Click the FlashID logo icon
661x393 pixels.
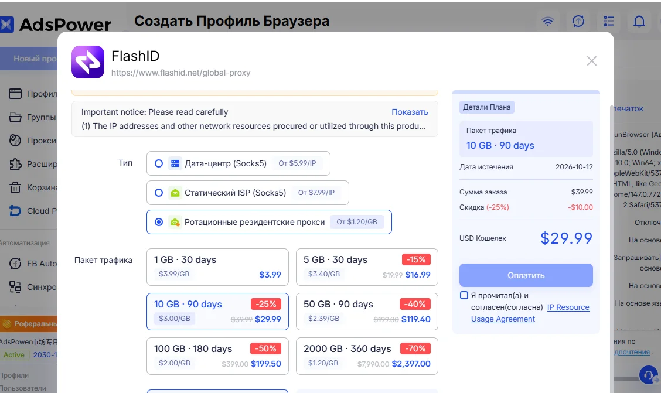(x=88, y=62)
